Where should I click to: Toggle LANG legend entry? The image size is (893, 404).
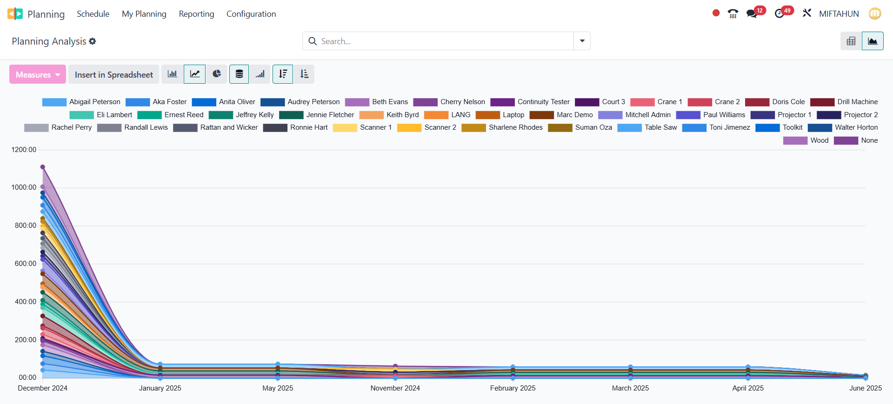click(447, 115)
